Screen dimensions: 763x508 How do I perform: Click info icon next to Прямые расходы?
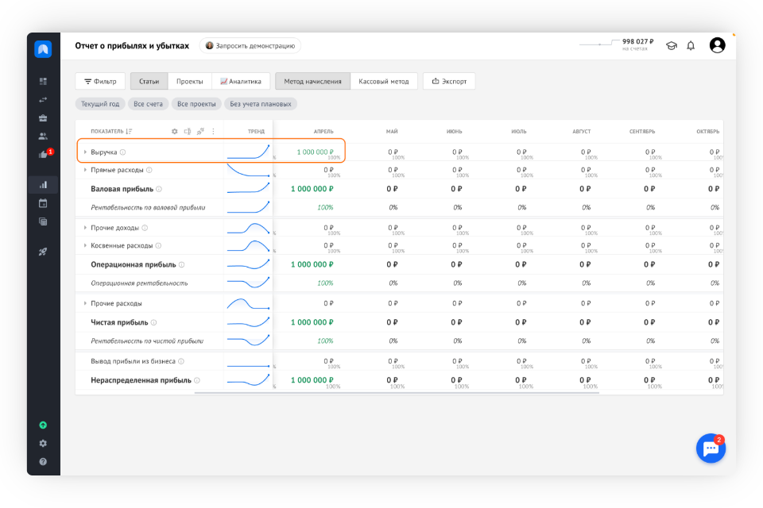pyautogui.click(x=149, y=170)
